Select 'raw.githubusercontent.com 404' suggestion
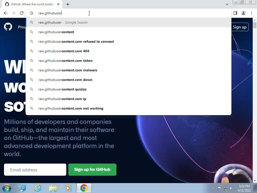Screen dimensions: 257x193 (x=128, y=51)
